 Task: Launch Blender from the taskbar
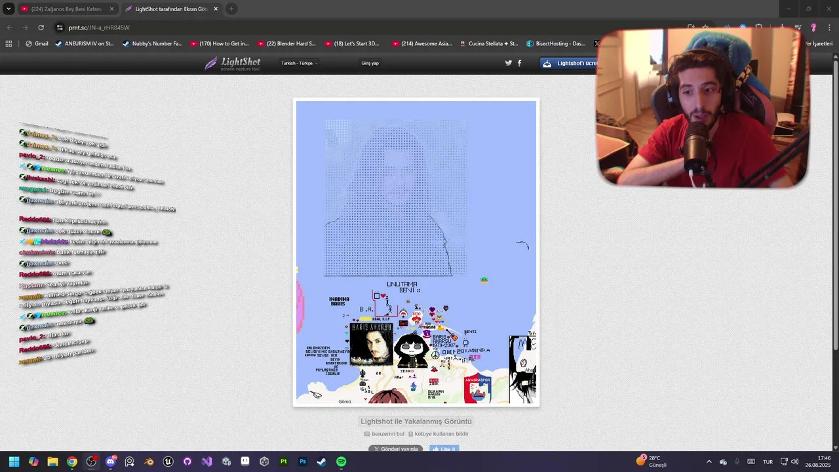tap(149, 462)
